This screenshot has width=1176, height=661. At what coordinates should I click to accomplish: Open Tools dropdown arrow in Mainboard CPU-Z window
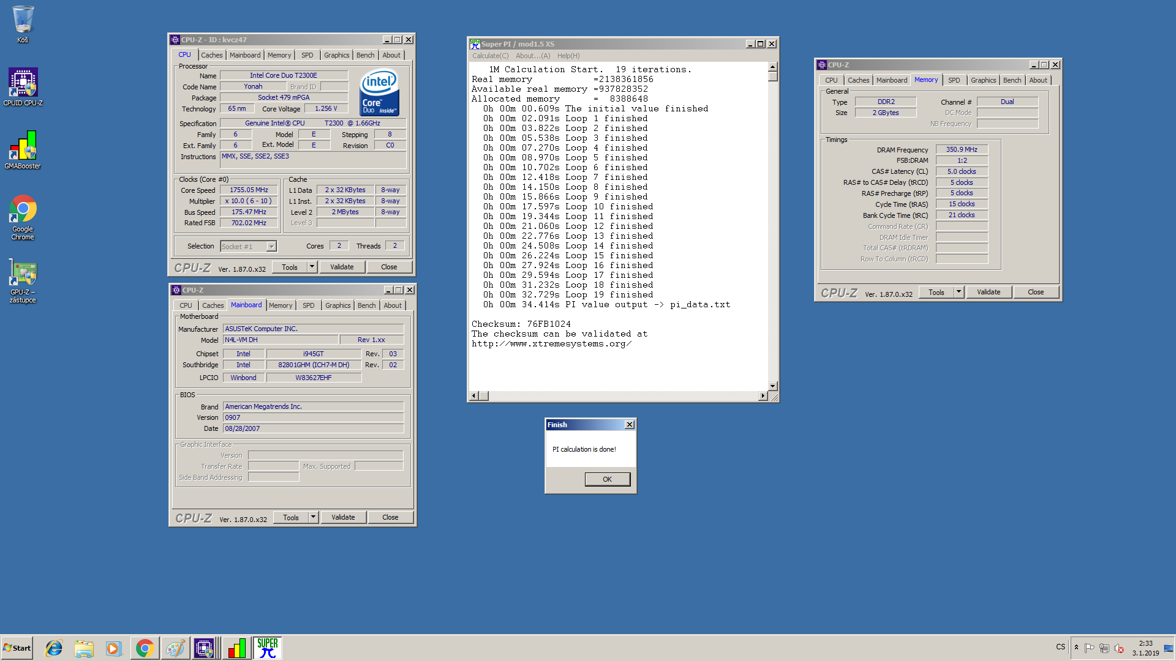tap(313, 517)
